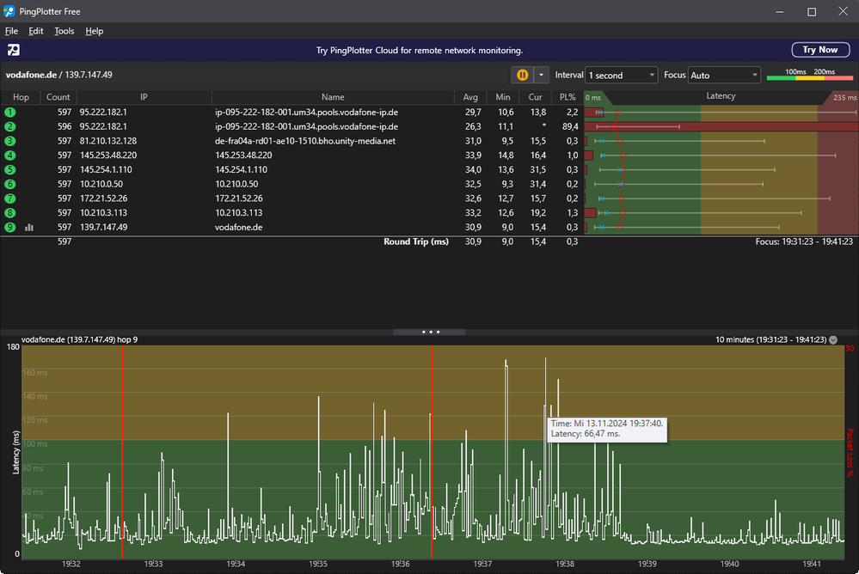Select the vodafone.de row in hop 9
The image size is (859, 574).
238,227
